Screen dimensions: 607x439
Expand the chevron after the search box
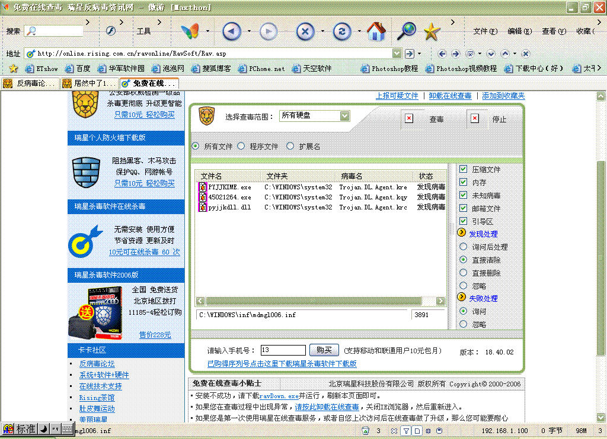[x=88, y=22]
